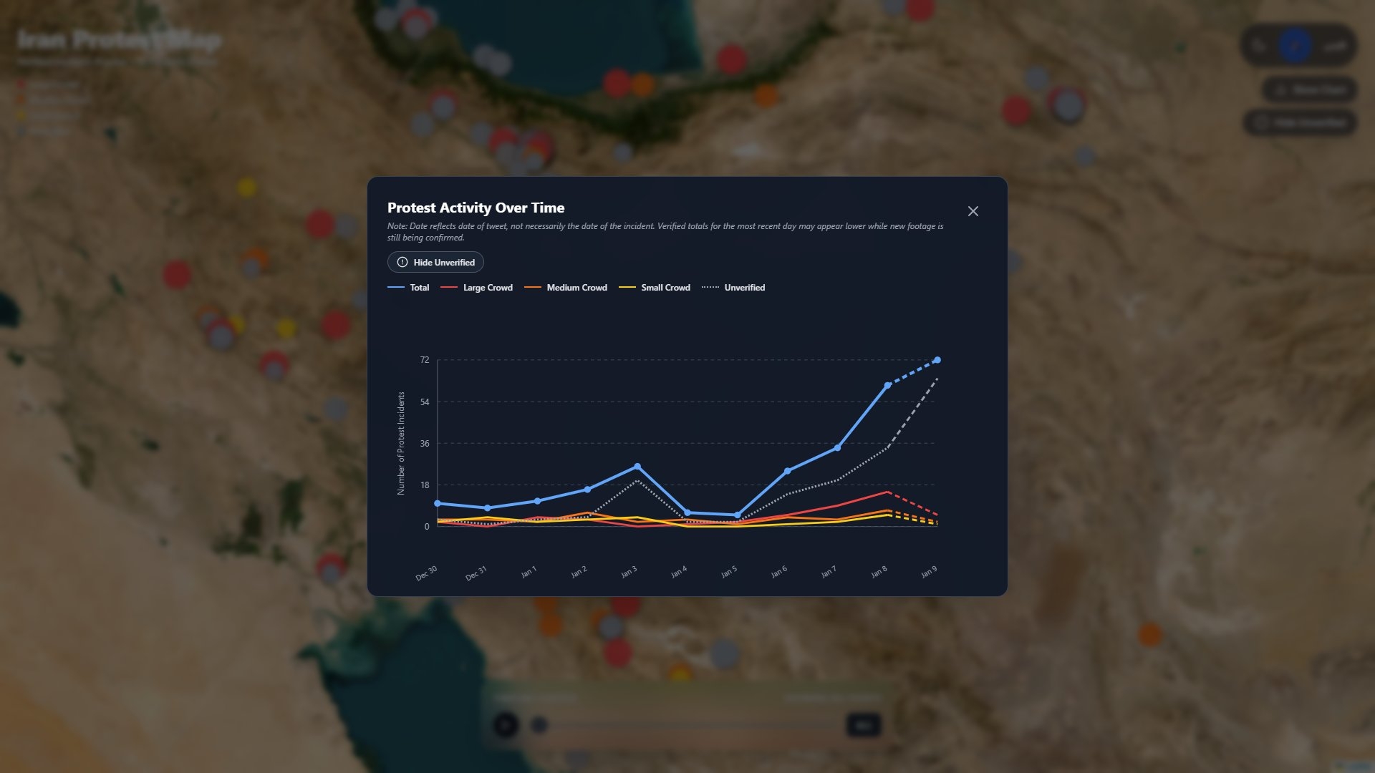1375x773 pixels.
Task: Toggle the Large Crowd legend entry
Action: (x=478, y=288)
